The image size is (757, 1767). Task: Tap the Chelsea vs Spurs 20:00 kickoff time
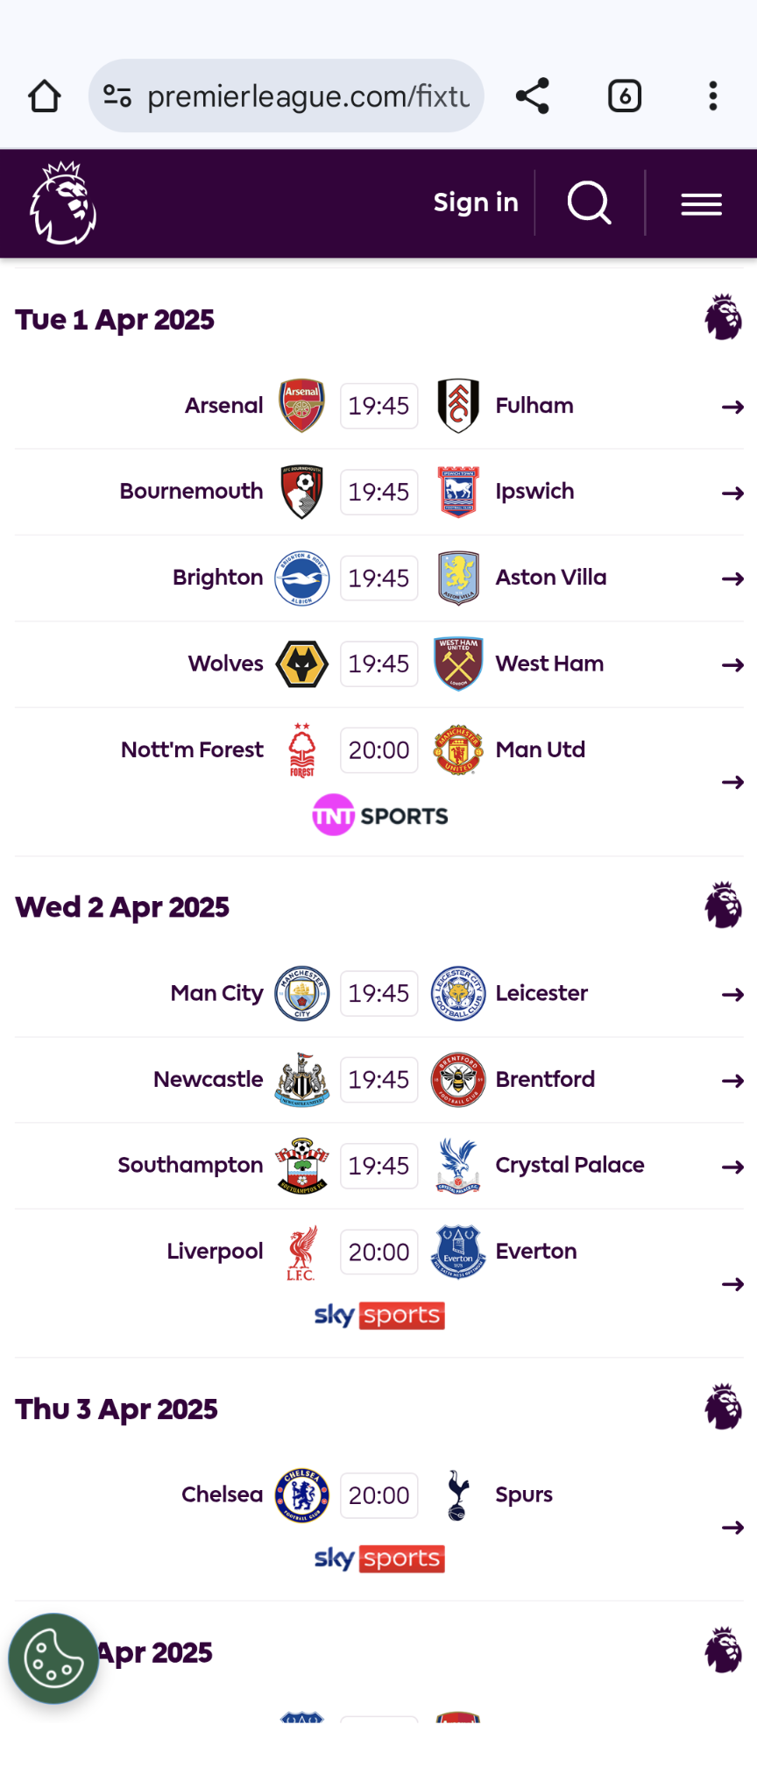tap(379, 1495)
